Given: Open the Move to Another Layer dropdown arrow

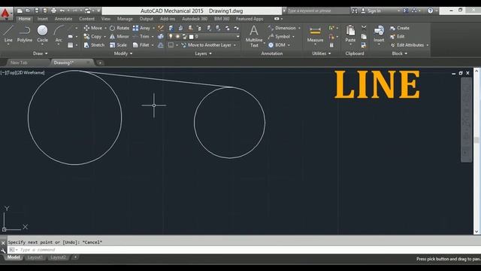Looking at the screenshot, I should [x=235, y=45].
